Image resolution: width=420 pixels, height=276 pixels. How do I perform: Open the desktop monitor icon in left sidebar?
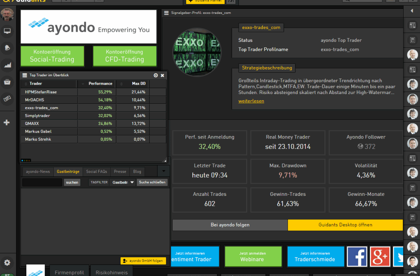[x=7, y=31]
